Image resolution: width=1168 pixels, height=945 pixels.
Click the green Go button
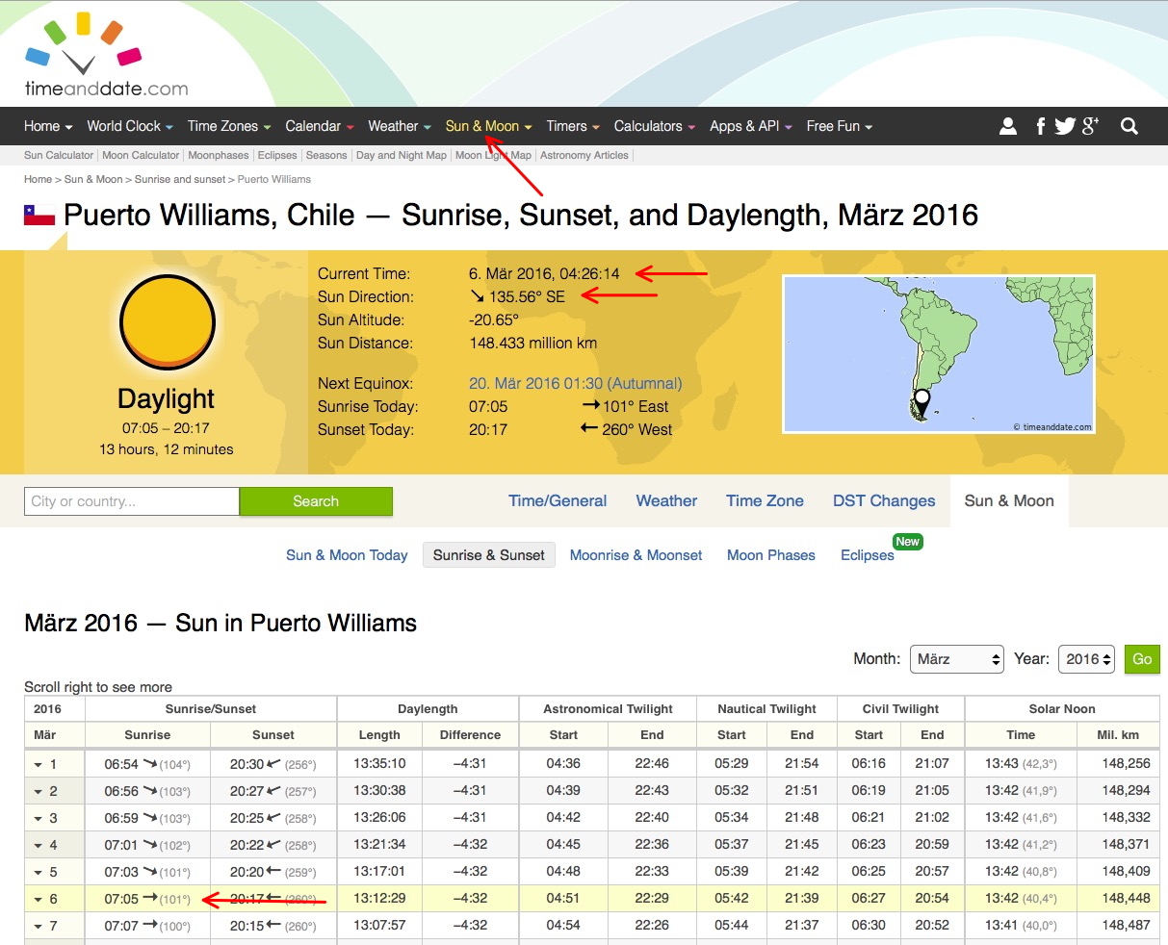tap(1142, 659)
